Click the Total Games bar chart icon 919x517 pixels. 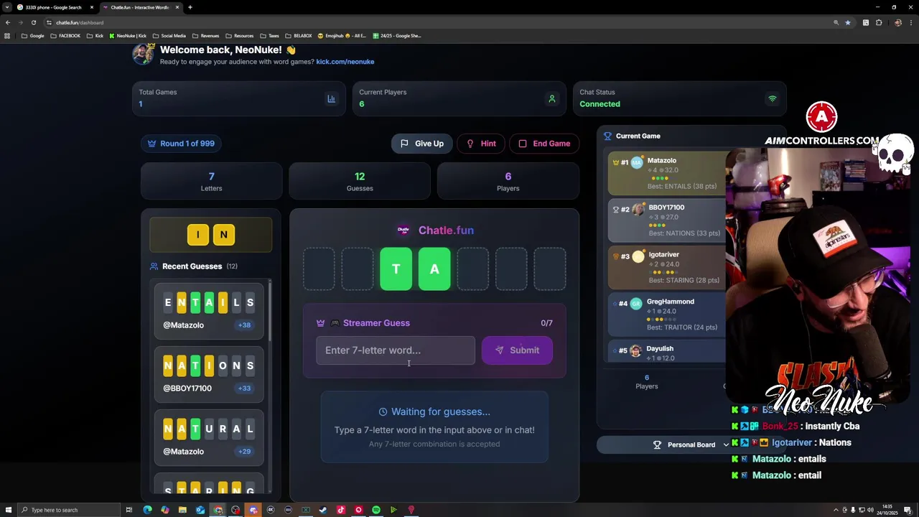pyautogui.click(x=331, y=99)
